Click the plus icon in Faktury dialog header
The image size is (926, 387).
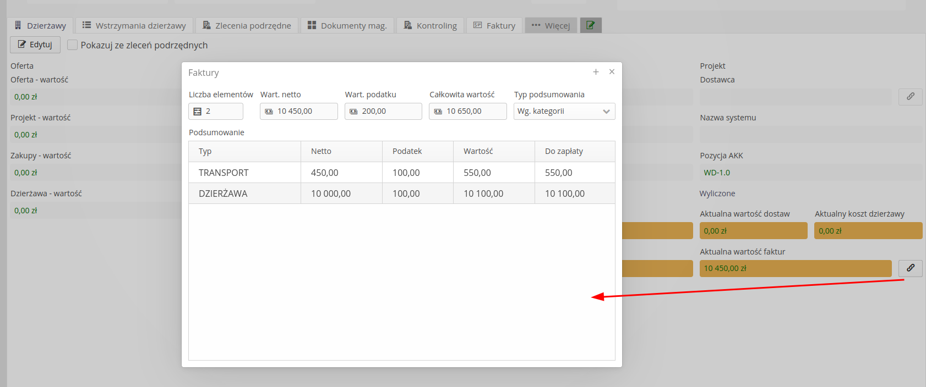coord(596,72)
